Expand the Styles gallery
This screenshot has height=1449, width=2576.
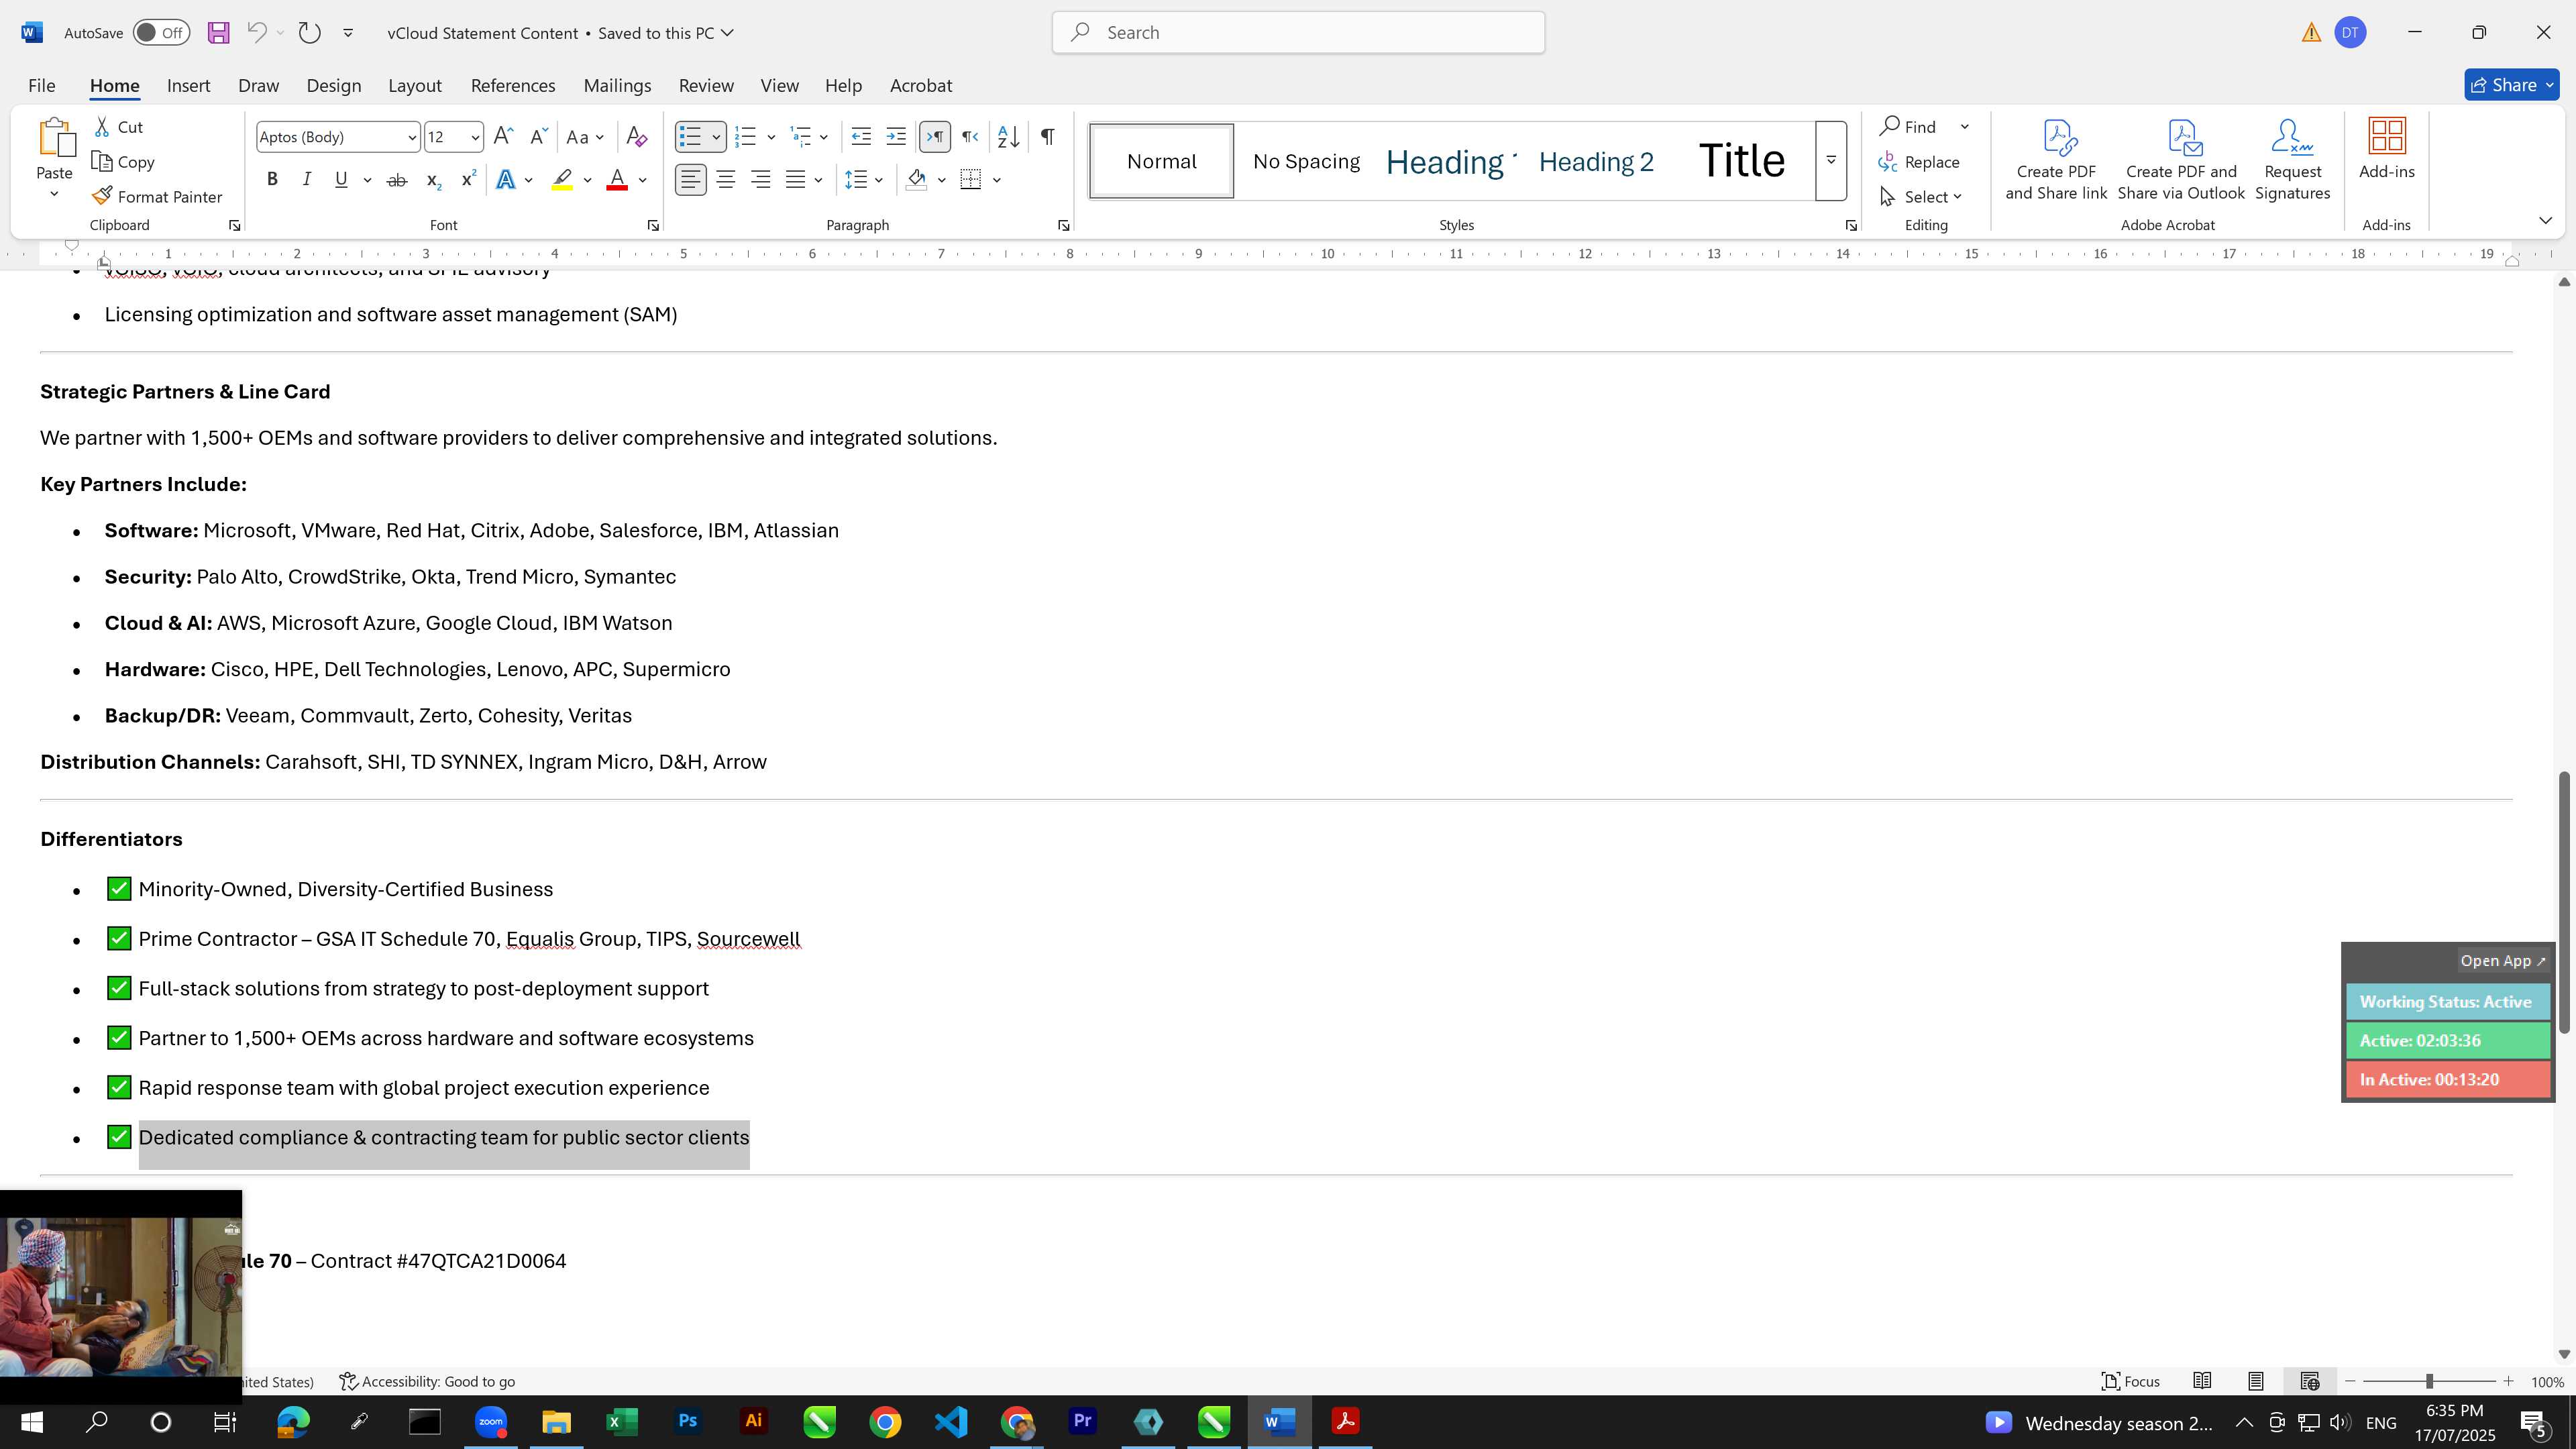tap(1831, 161)
